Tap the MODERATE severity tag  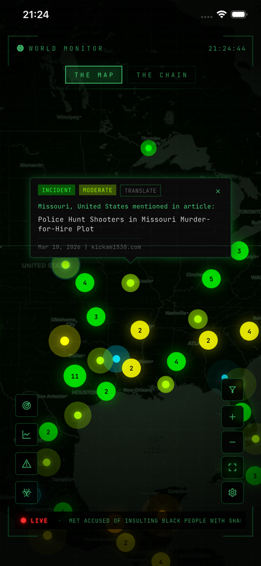(98, 190)
